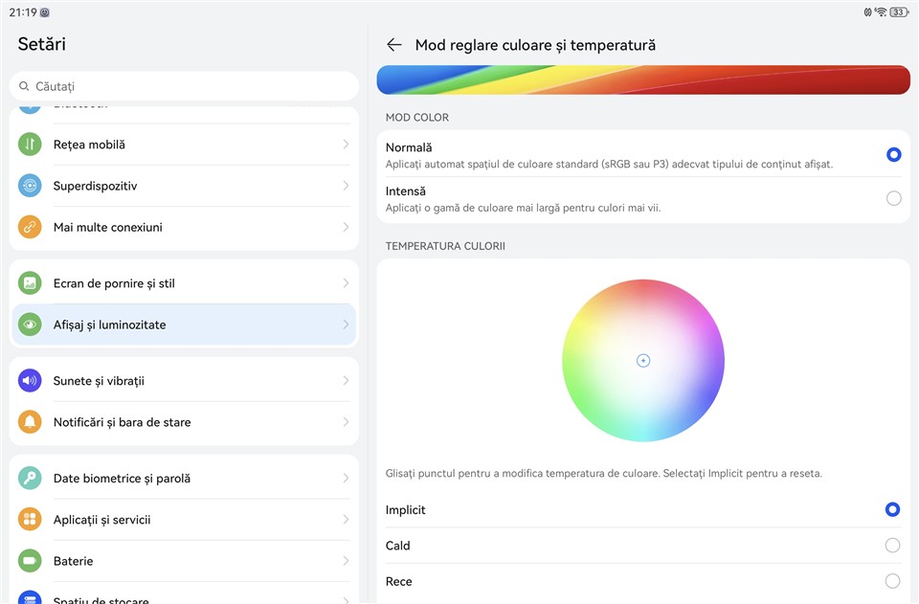Expand Baterie settings via chevron

tap(346, 561)
